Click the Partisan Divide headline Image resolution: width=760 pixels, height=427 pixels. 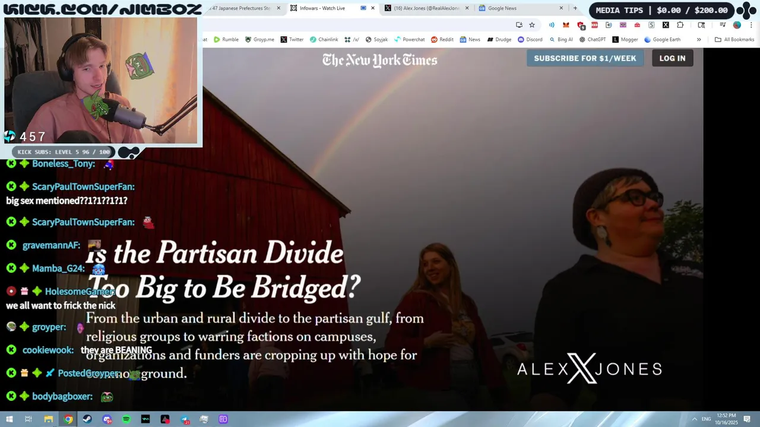click(224, 270)
